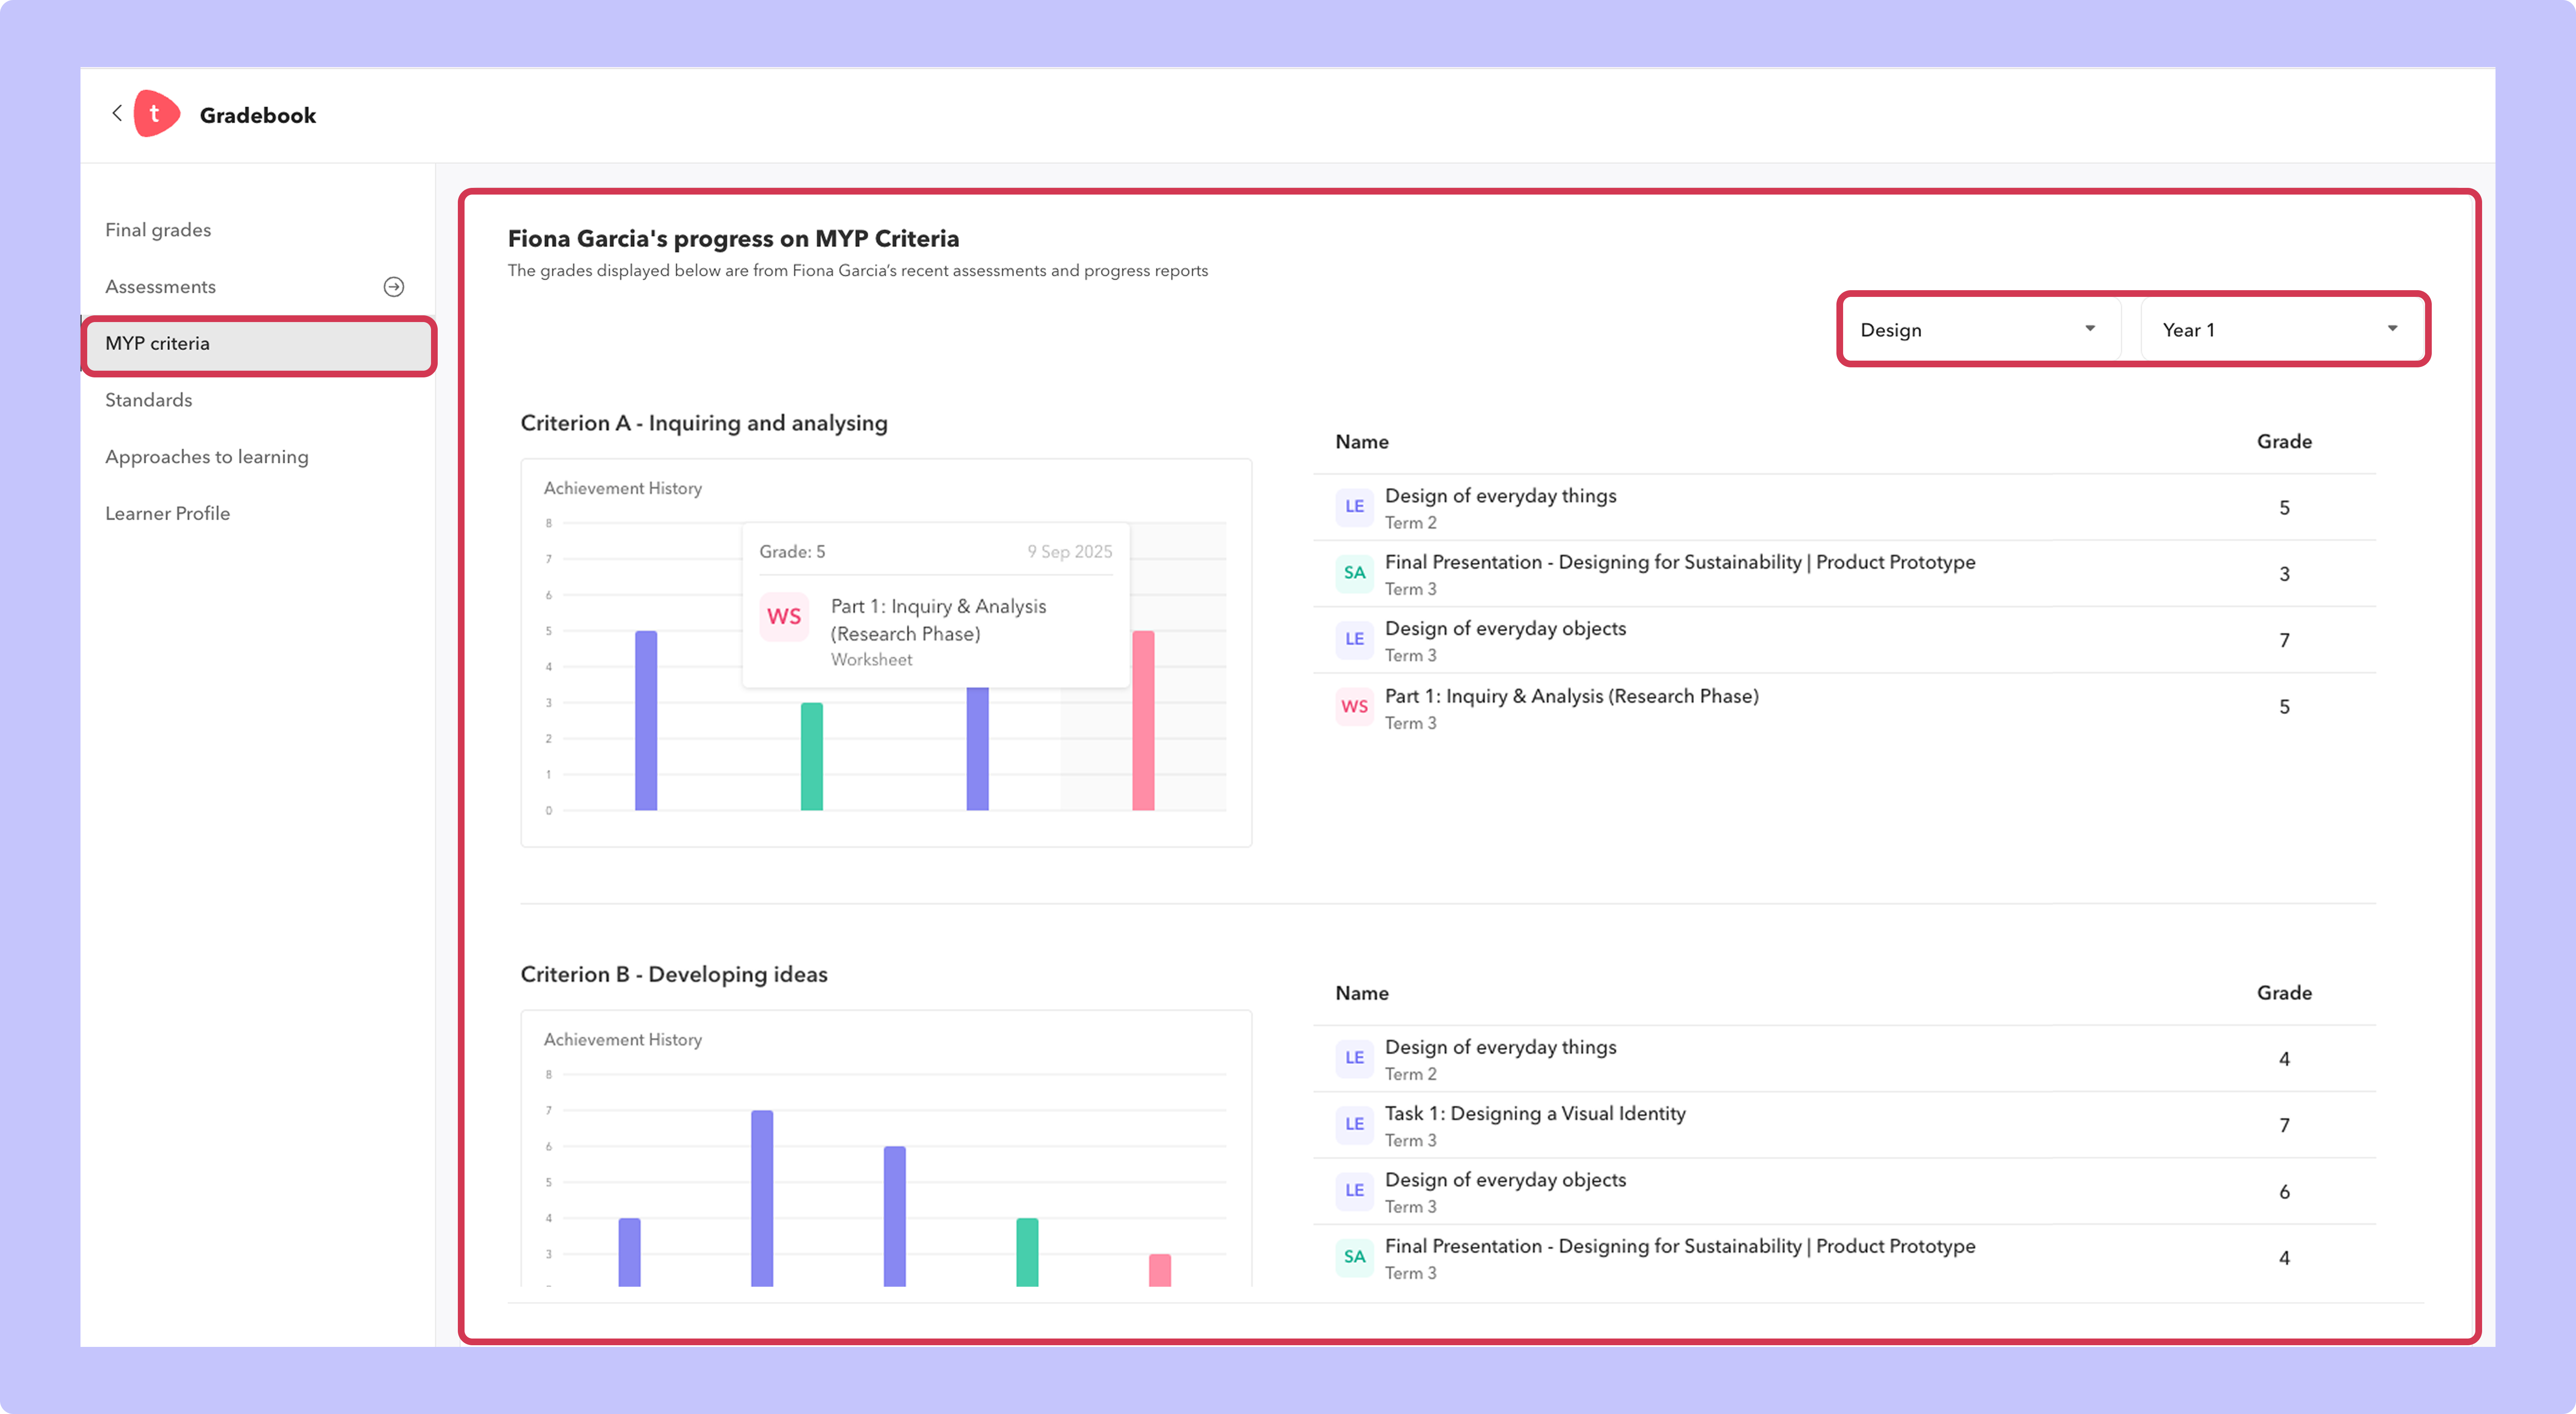Viewport: 2576px width, 1414px height.
Task: Click Fiona Garcia's progress on MYP Criteria heading
Action: tap(733, 239)
